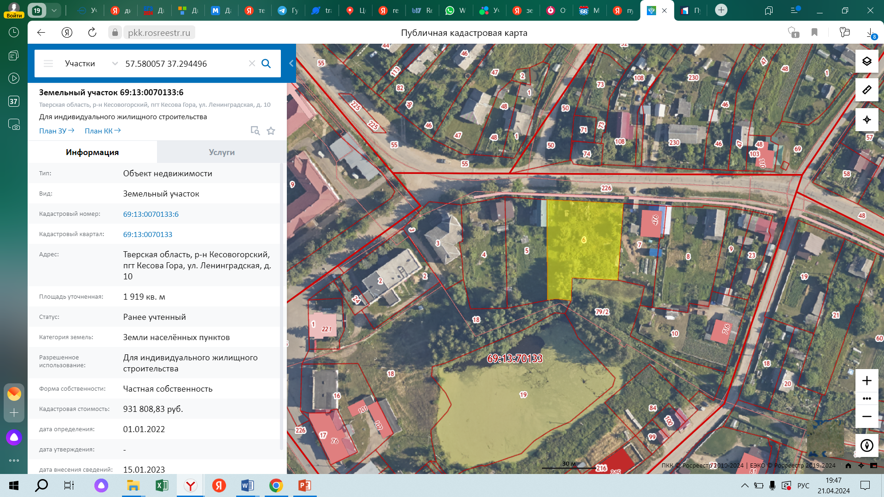Open the hamburger menu in search panel

48,64
